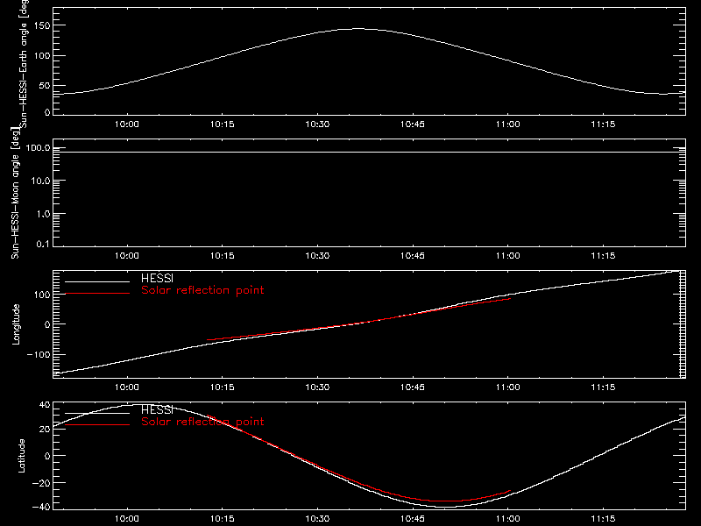Viewport: 701px width, 526px height.
Task: Click the flat Sun-HESSI-Moon angle line
Action: tap(369, 152)
